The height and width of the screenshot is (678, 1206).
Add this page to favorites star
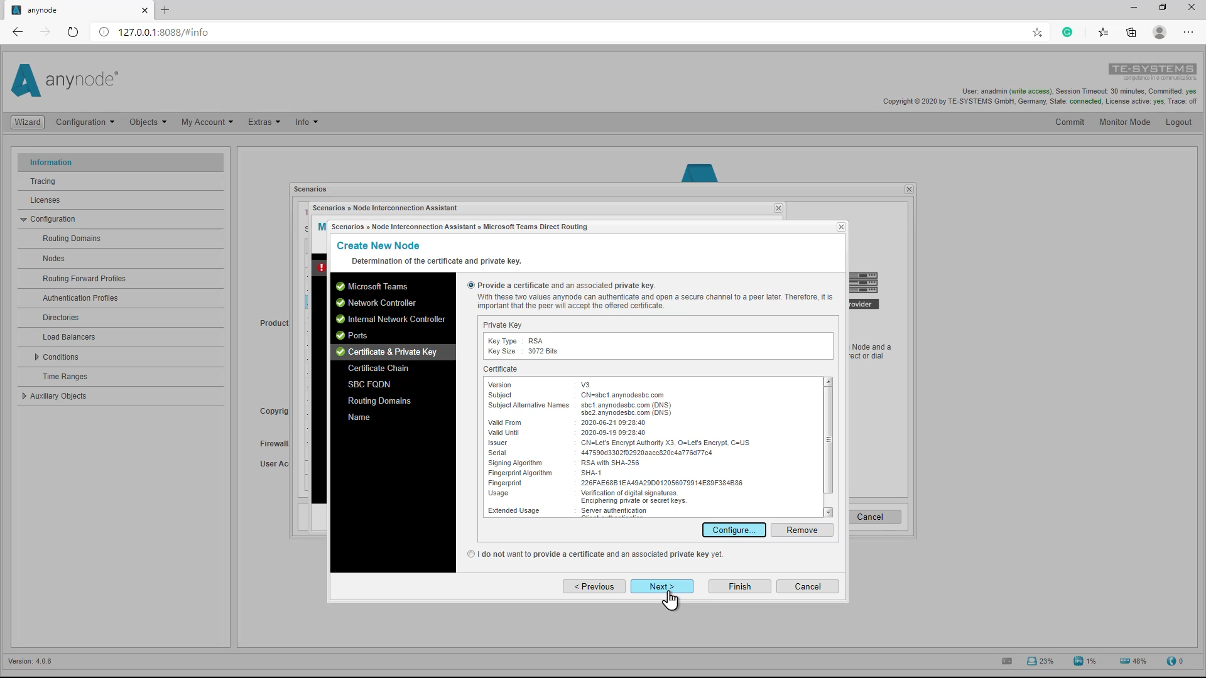[1037, 32]
